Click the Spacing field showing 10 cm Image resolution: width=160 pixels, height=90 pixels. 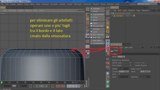(x=145, y=77)
